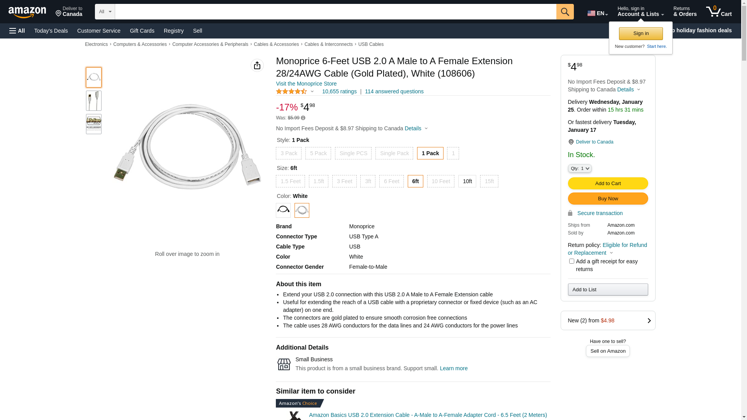Open the All hamburger menu
Screen dimensions: 747x420
pos(17,31)
